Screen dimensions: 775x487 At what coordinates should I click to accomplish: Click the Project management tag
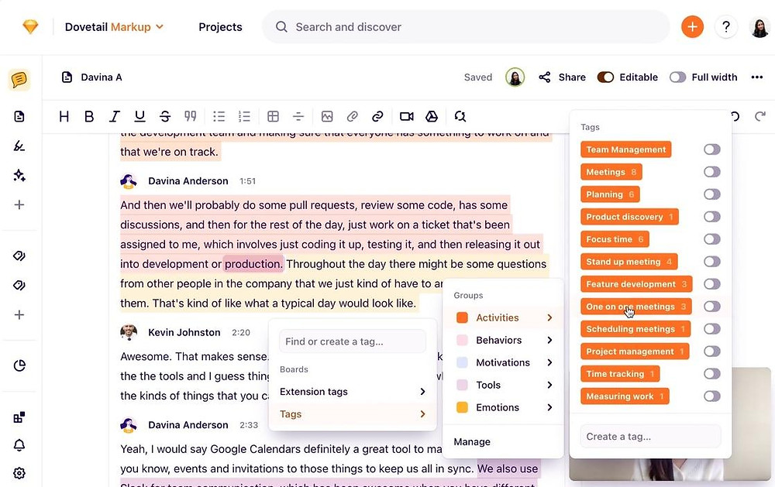[x=635, y=352]
